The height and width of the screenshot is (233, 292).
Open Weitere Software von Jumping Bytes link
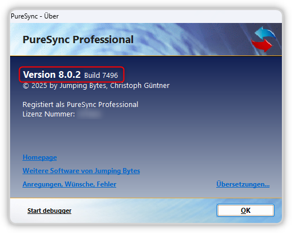click(x=81, y=171)
